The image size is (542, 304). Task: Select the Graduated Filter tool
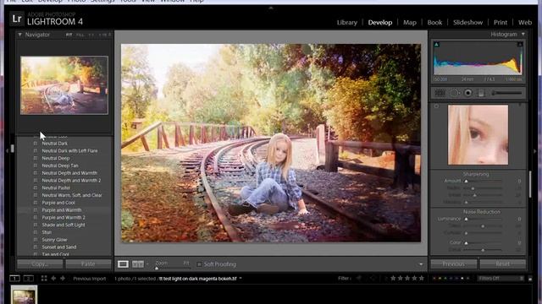point(481,93)
